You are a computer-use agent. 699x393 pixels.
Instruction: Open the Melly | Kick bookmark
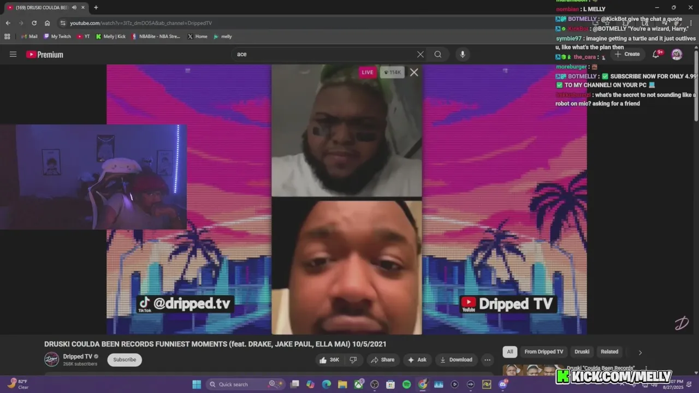111,37
